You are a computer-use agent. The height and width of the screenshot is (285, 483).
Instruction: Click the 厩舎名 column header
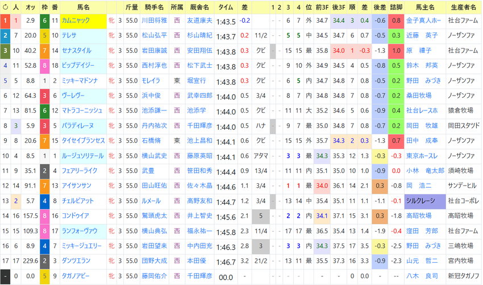click(x=199, y=7)
